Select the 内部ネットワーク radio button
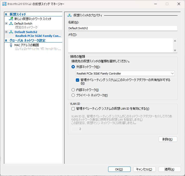This screenshot has height=176, width=185. pos(73,90)
